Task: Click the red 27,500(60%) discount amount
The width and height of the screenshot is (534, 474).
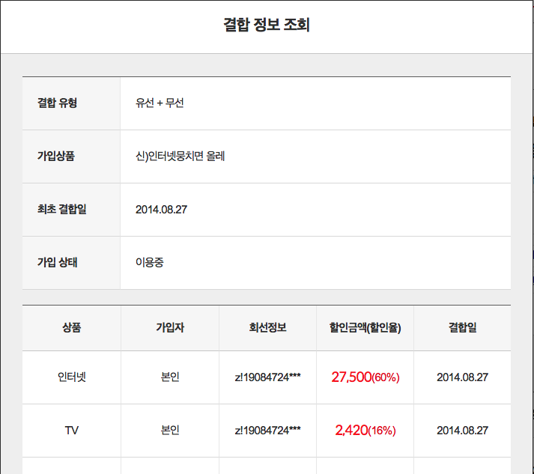Action: pos(365,377)
